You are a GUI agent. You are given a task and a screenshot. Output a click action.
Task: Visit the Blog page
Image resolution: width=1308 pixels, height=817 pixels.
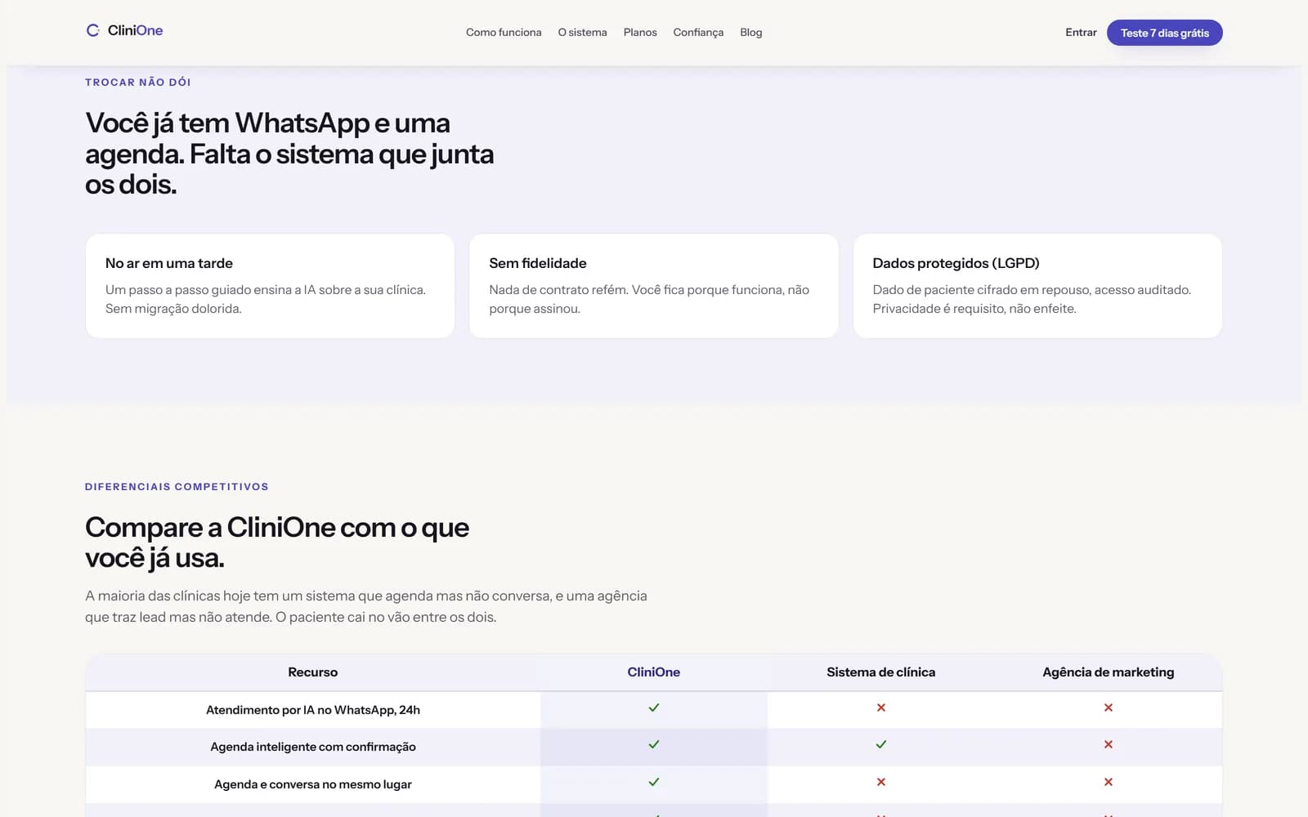[x=751, y=33]
